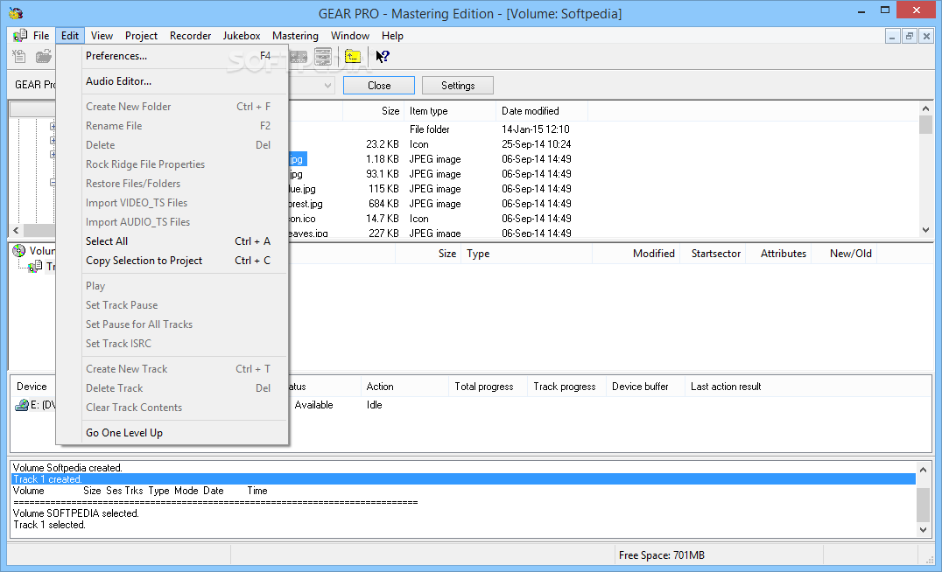Open the Jukebox menu

[242, 35]
